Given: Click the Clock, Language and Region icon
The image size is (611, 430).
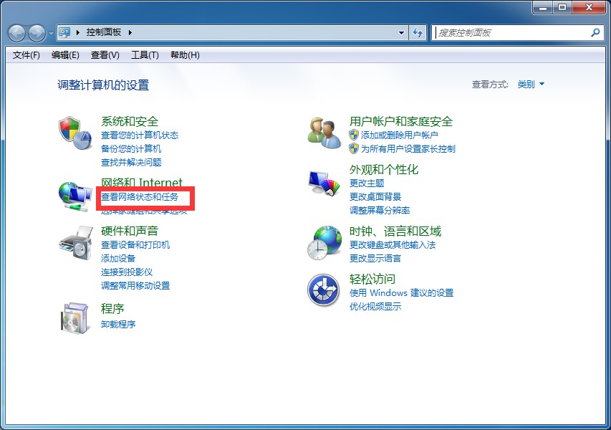Looking at the screenshot, I should 324,243.
